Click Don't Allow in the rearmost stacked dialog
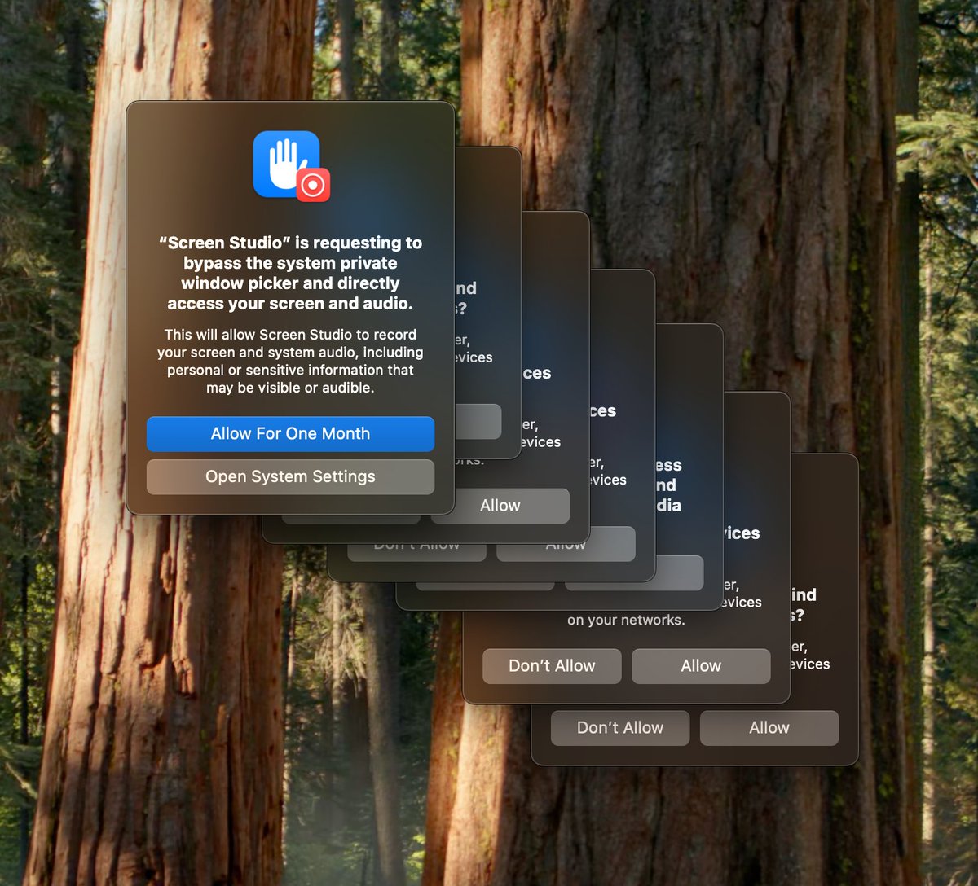Viewport: 978px width, 886px height. point(620,728)
